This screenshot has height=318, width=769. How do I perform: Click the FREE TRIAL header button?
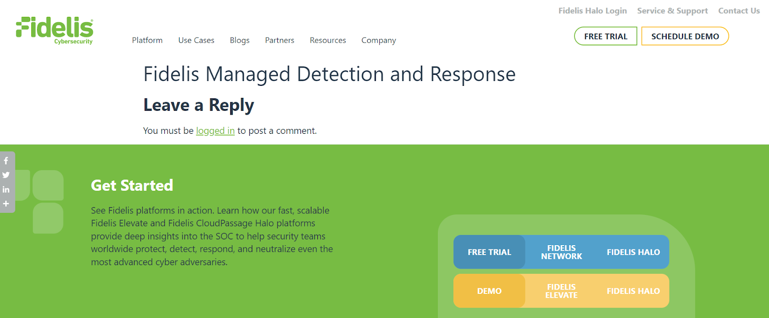coord(606,36)
